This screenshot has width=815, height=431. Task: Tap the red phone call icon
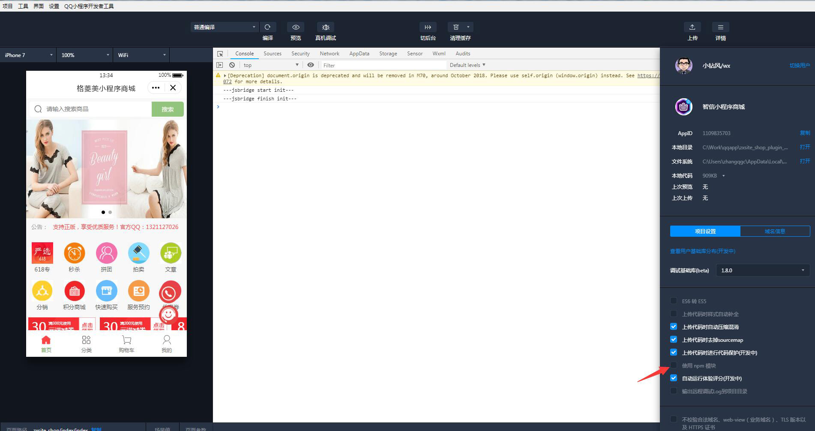(x=170, y=292)
